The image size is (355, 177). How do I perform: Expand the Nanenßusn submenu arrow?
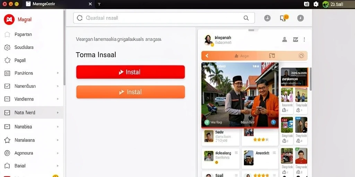[58, 86]
